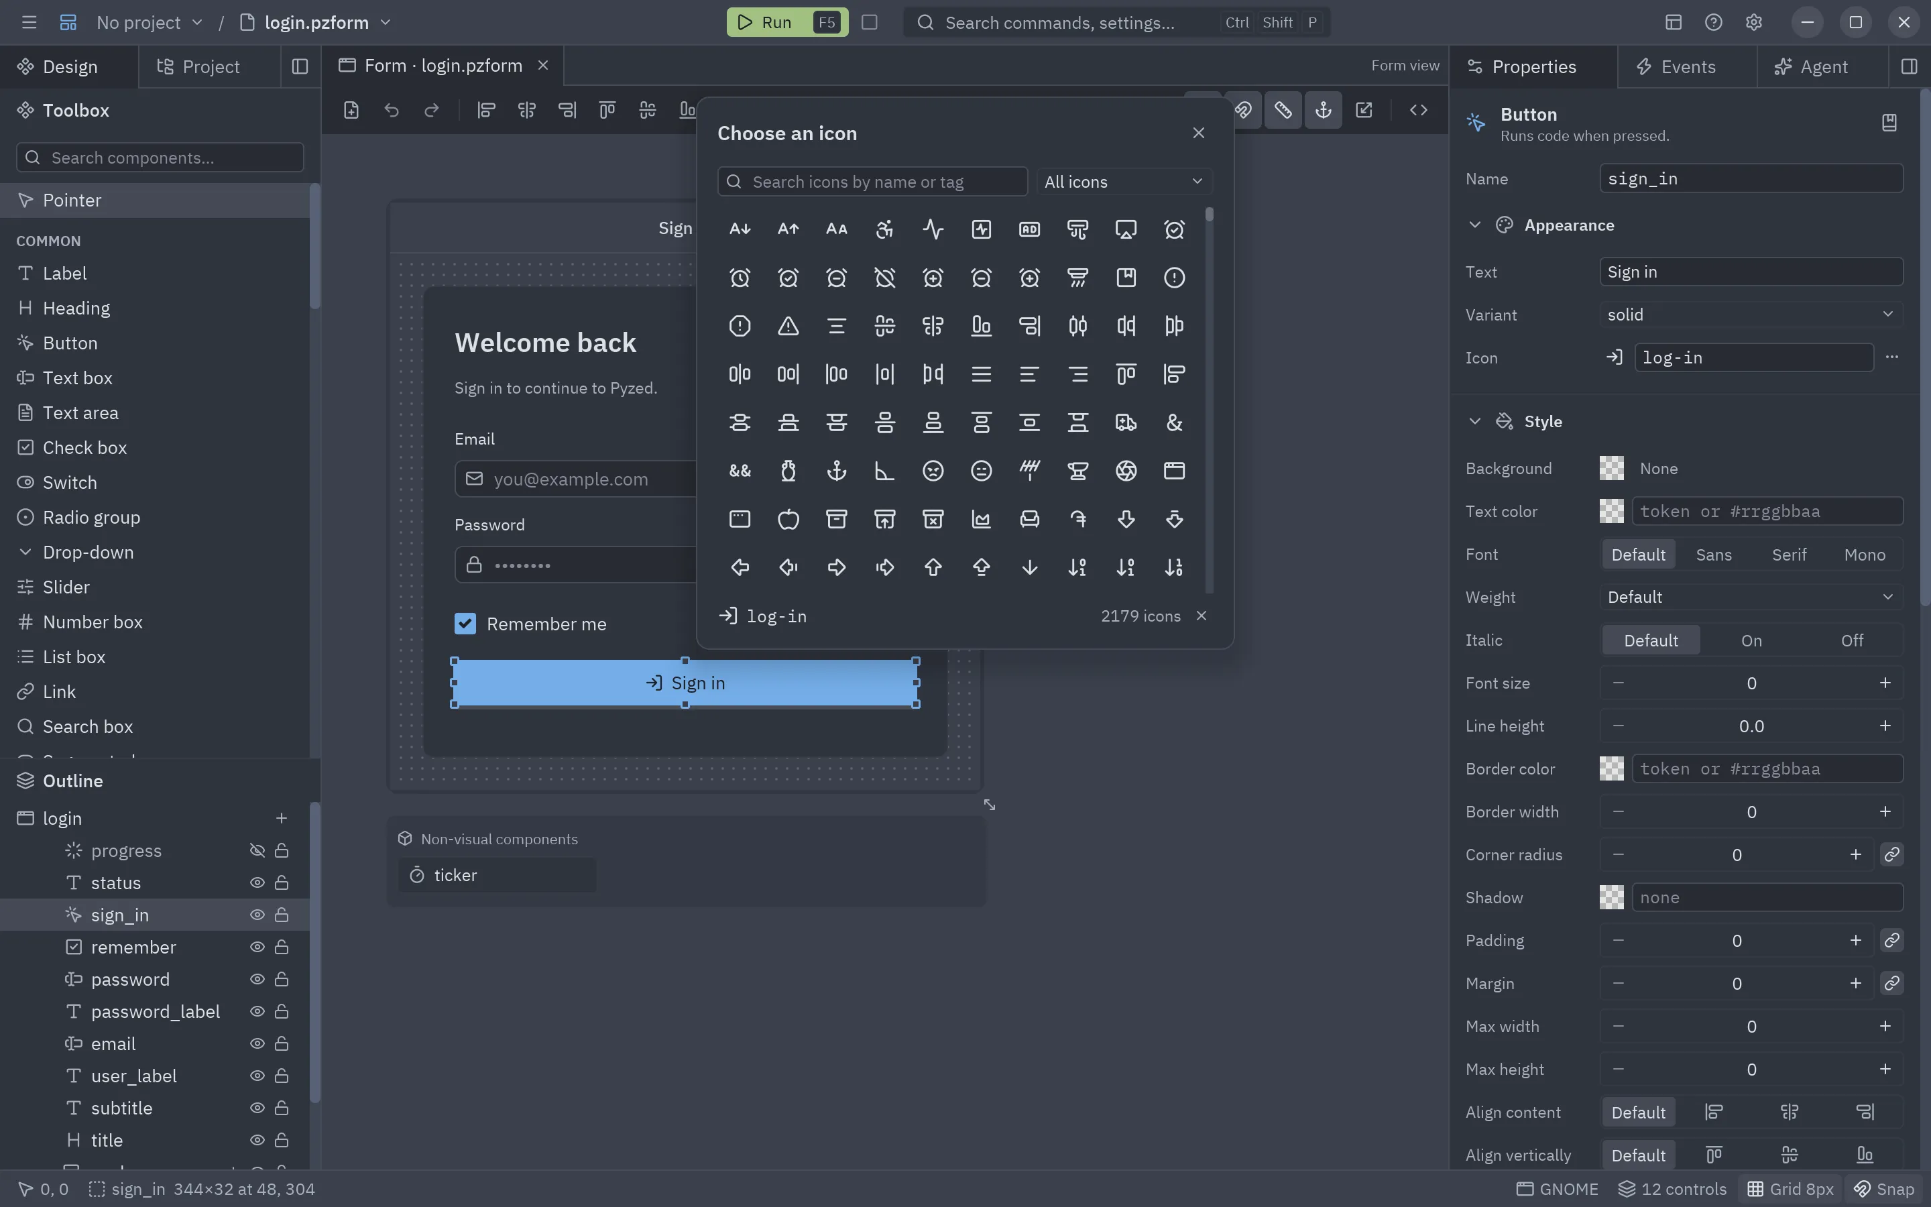Click the green Run button
This screenshot has height=1207, width=1931.
[x=786, y=22]
